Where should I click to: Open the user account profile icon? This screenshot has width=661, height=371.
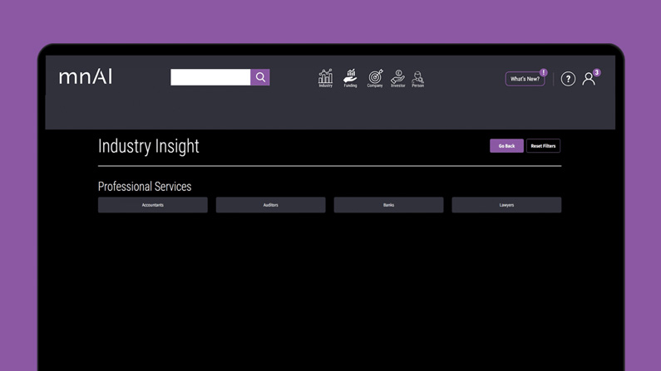coord(588,79)
